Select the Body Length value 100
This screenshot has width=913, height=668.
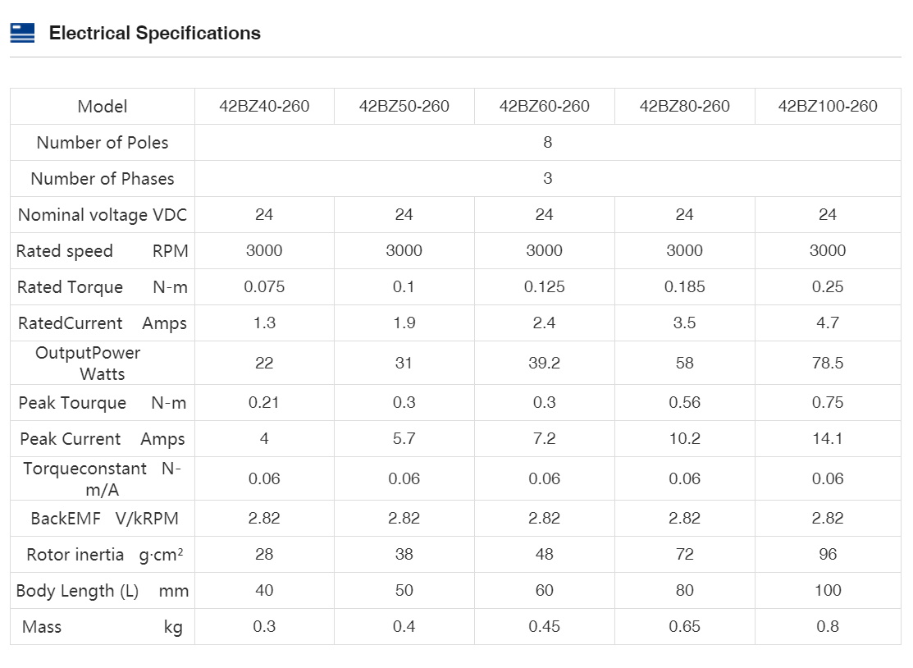pos(827,591)
